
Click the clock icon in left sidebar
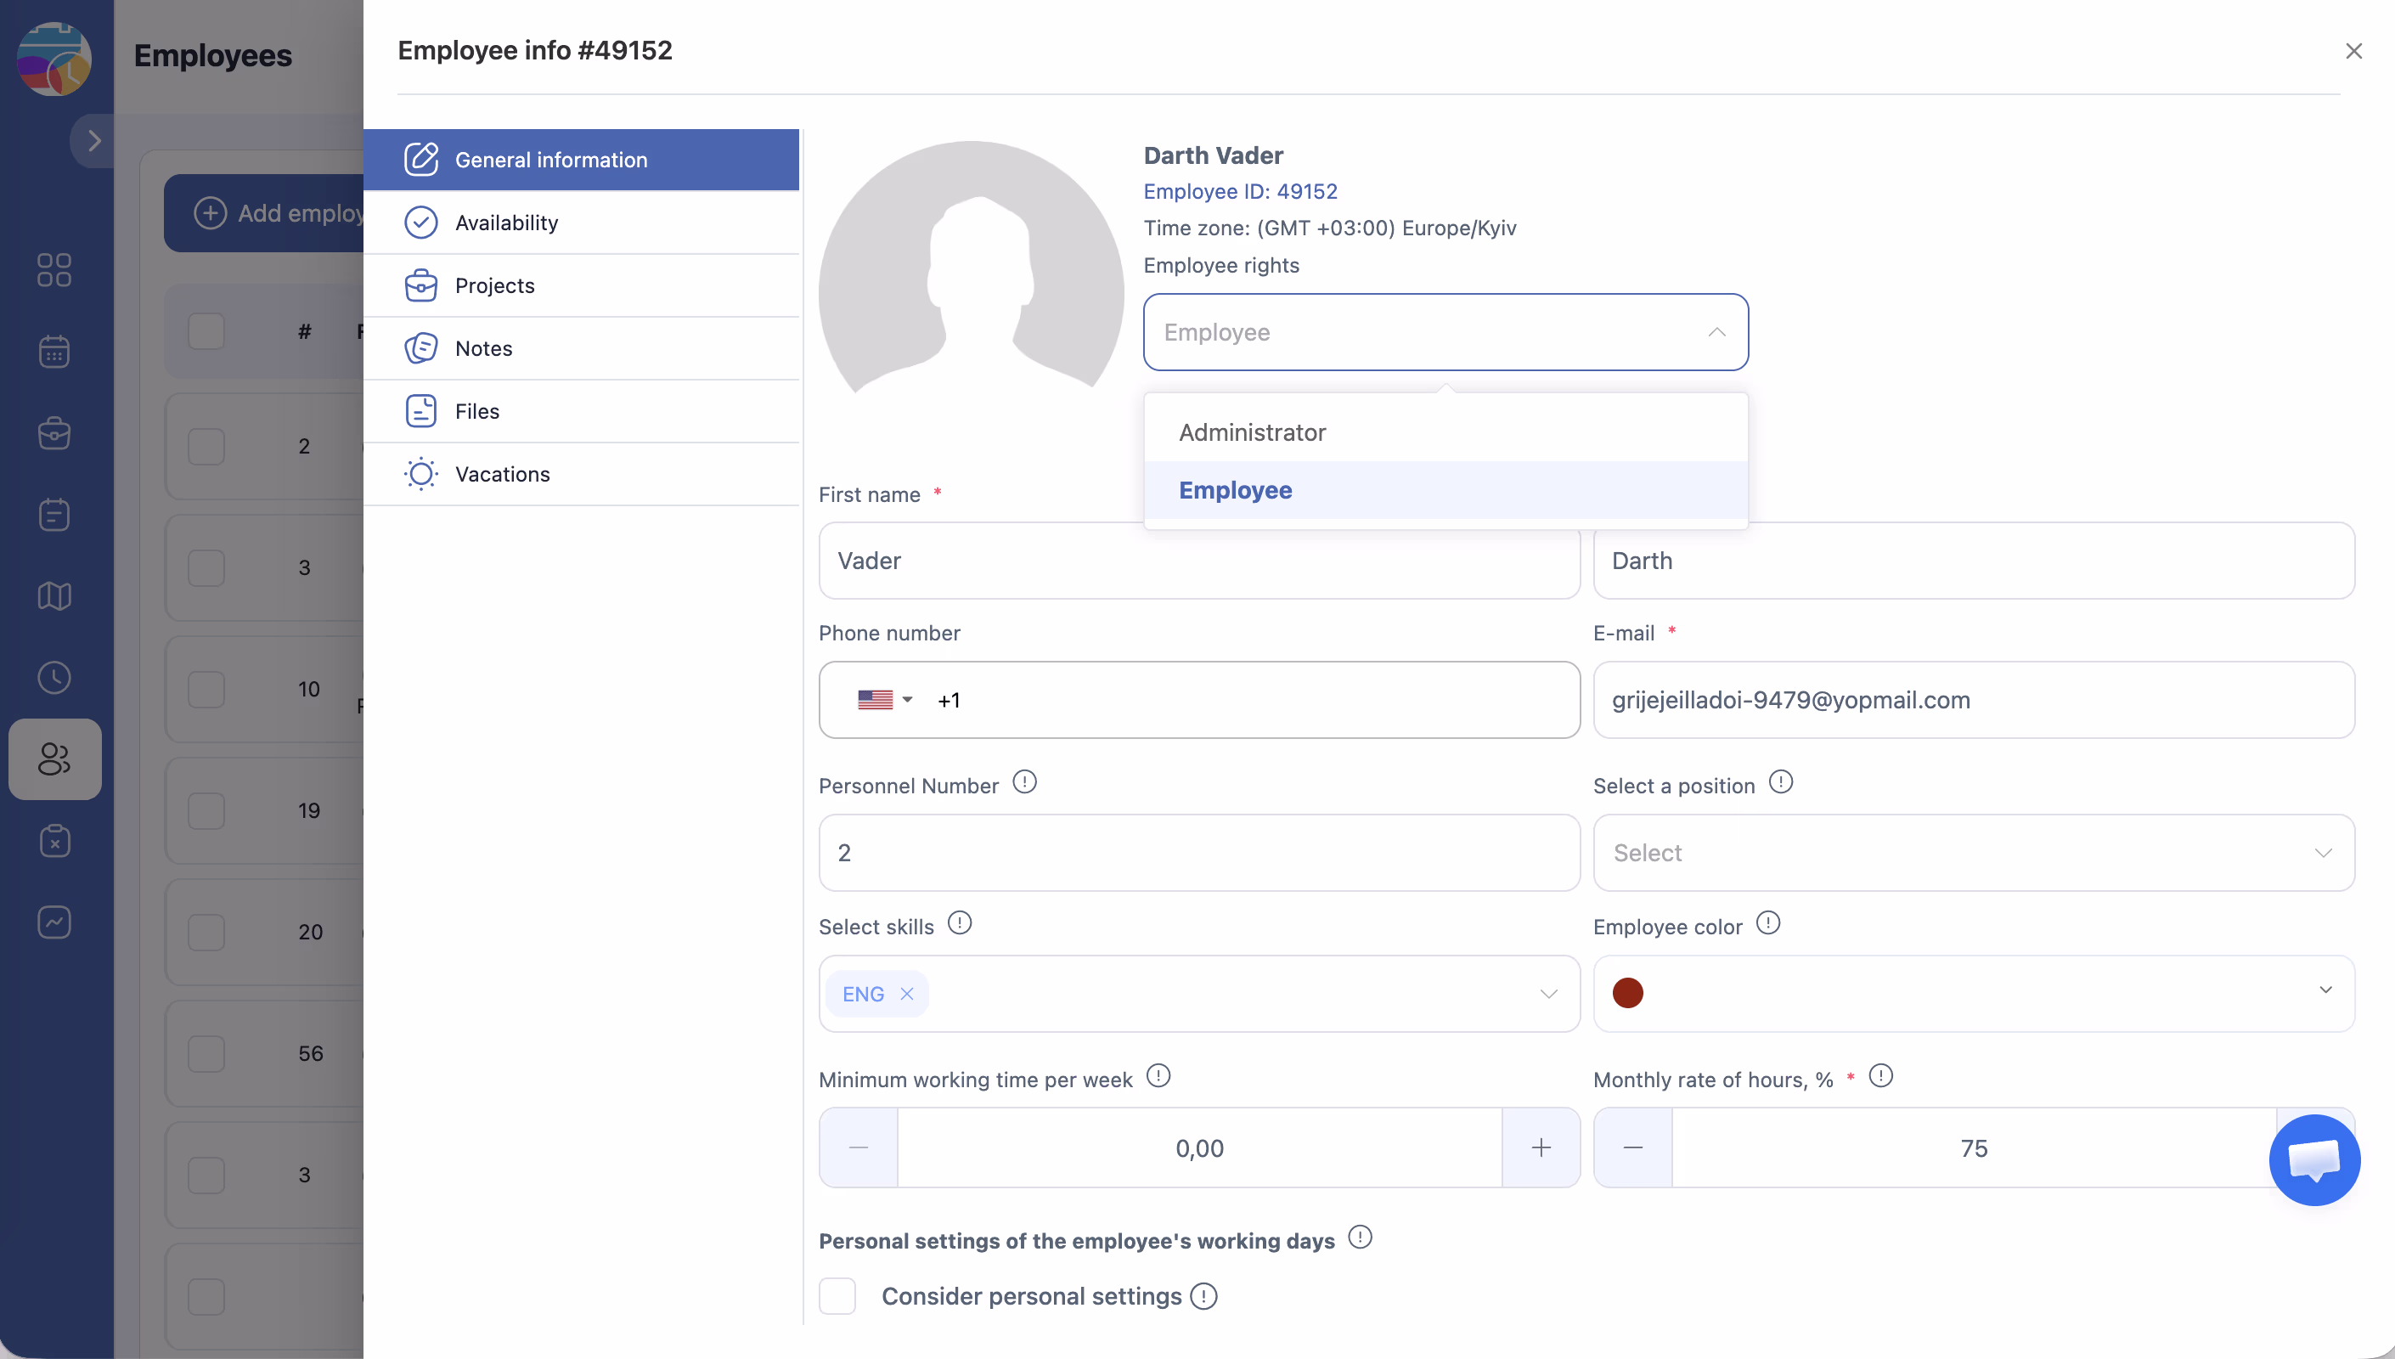(x=54, y=678)
